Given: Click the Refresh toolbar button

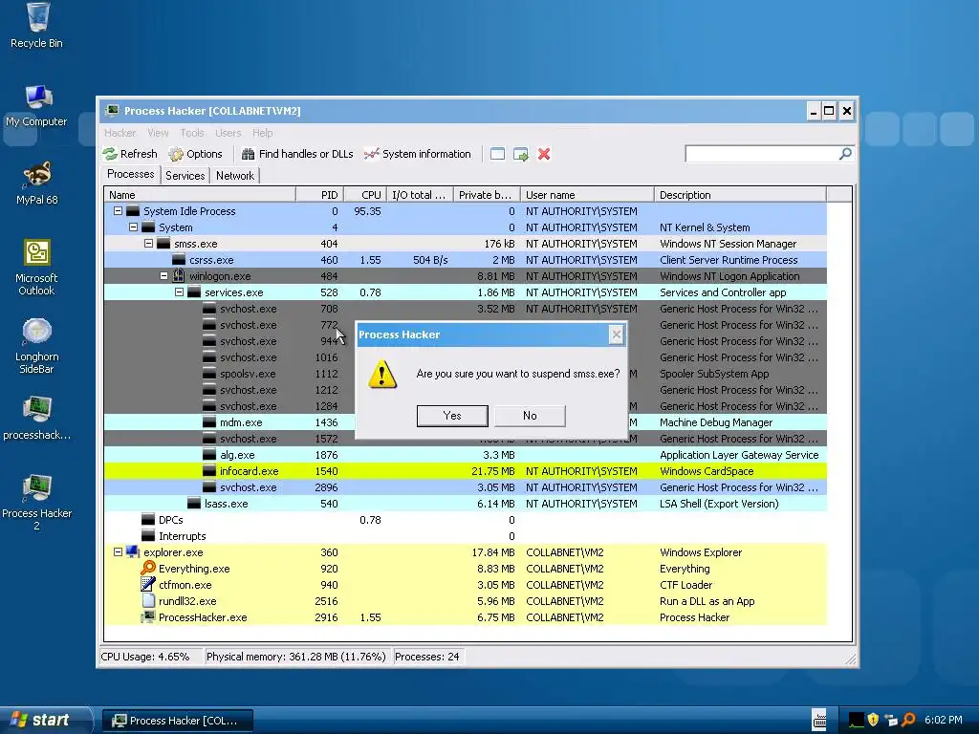Looking at the screenshot, I should point(130,154).
